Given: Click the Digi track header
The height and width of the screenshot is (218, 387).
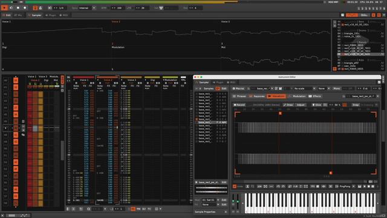Looking at the screenshot, I should click(x=152, y=80).
